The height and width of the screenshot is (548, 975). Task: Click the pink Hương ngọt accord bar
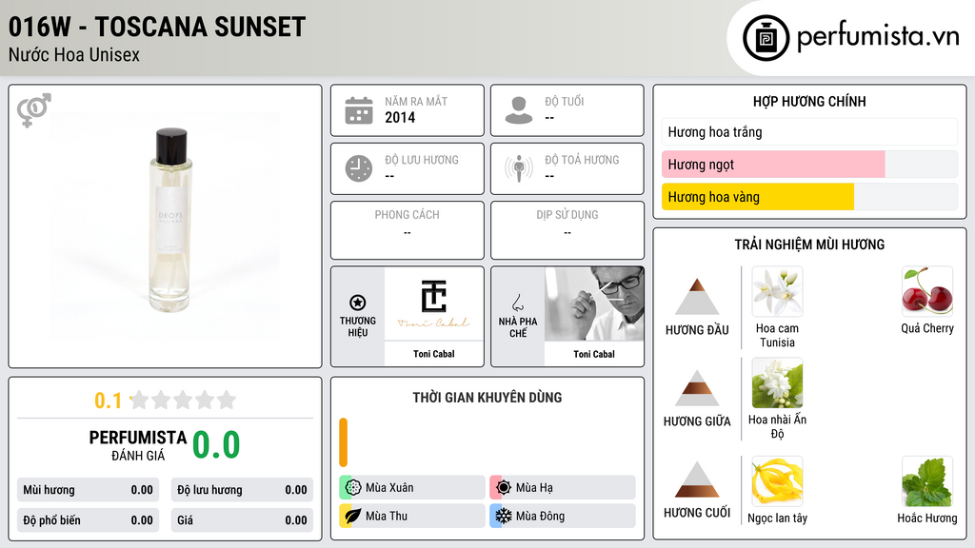point(773,164)
